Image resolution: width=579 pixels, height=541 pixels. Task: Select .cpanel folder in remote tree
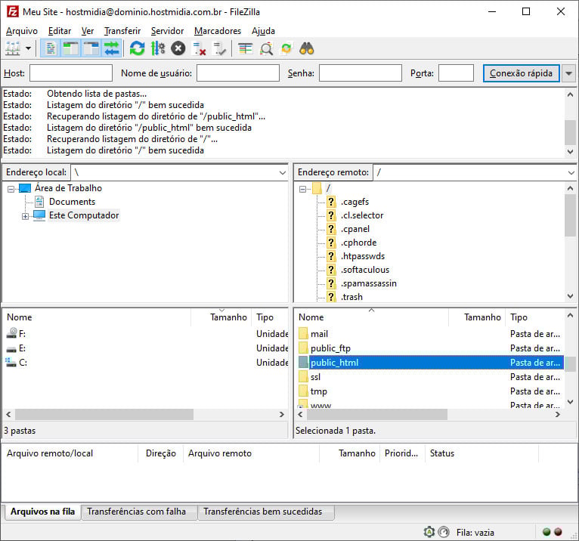tap(355, 229)
